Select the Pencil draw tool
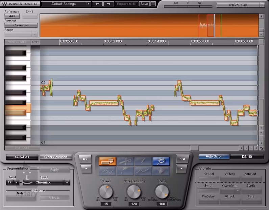 tap(143, 161)
